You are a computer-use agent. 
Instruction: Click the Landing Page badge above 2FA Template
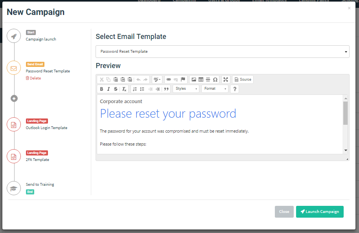click(37, 153)
